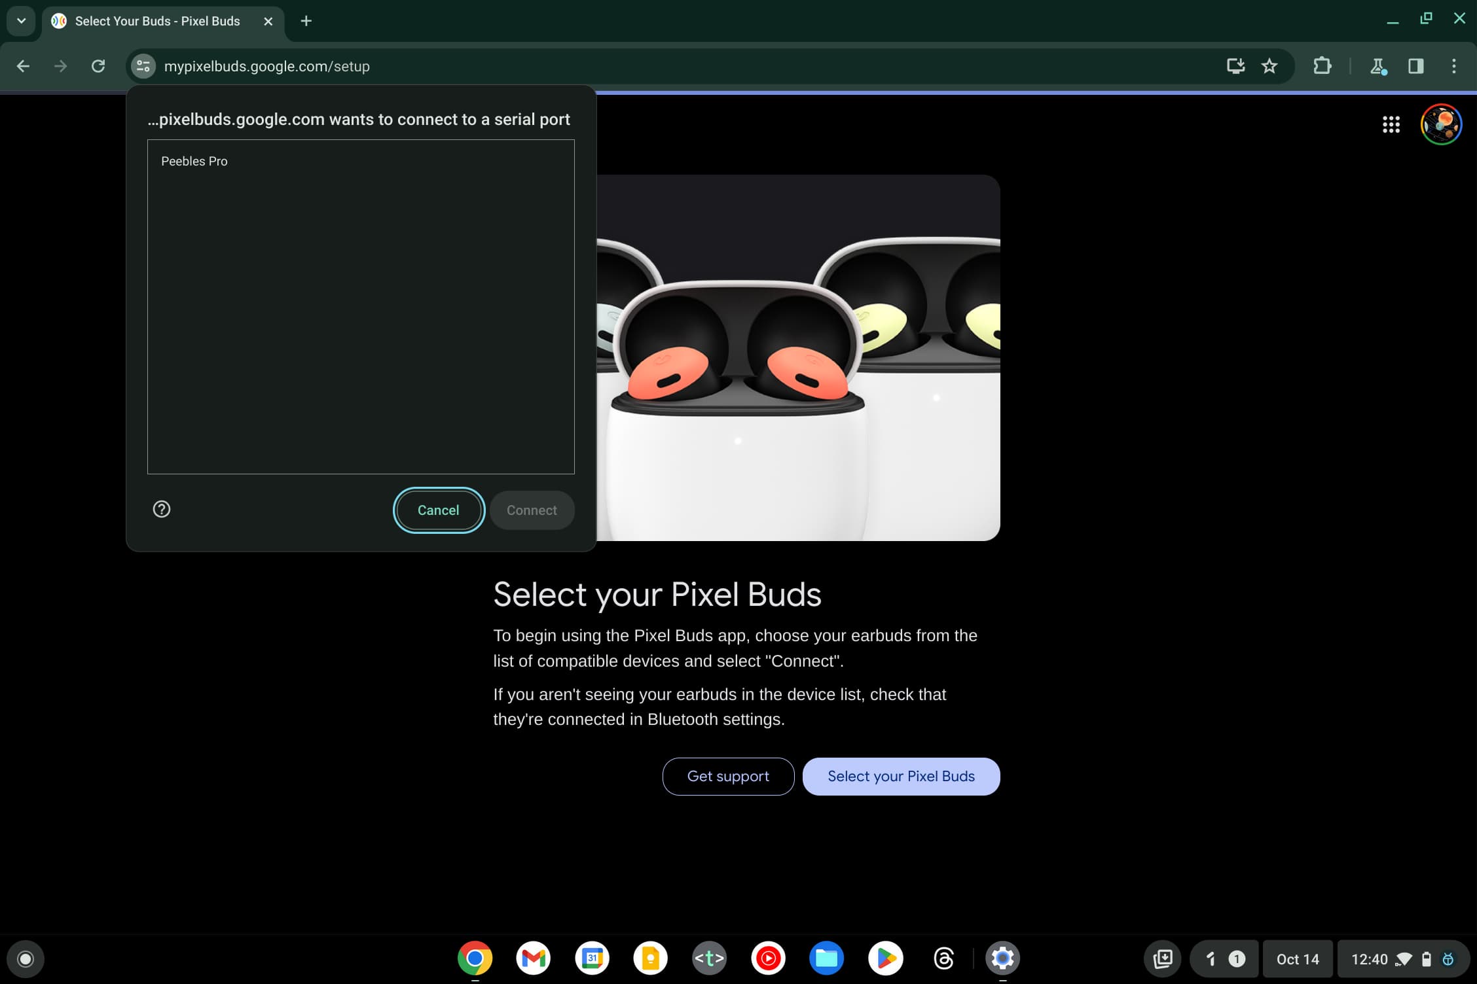Toggle the side panel icon
This screenshot has height=984, width=1477.
pos(1415,66)
